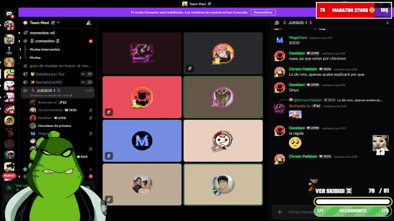Click the Enviar mensaje input field

301,212
